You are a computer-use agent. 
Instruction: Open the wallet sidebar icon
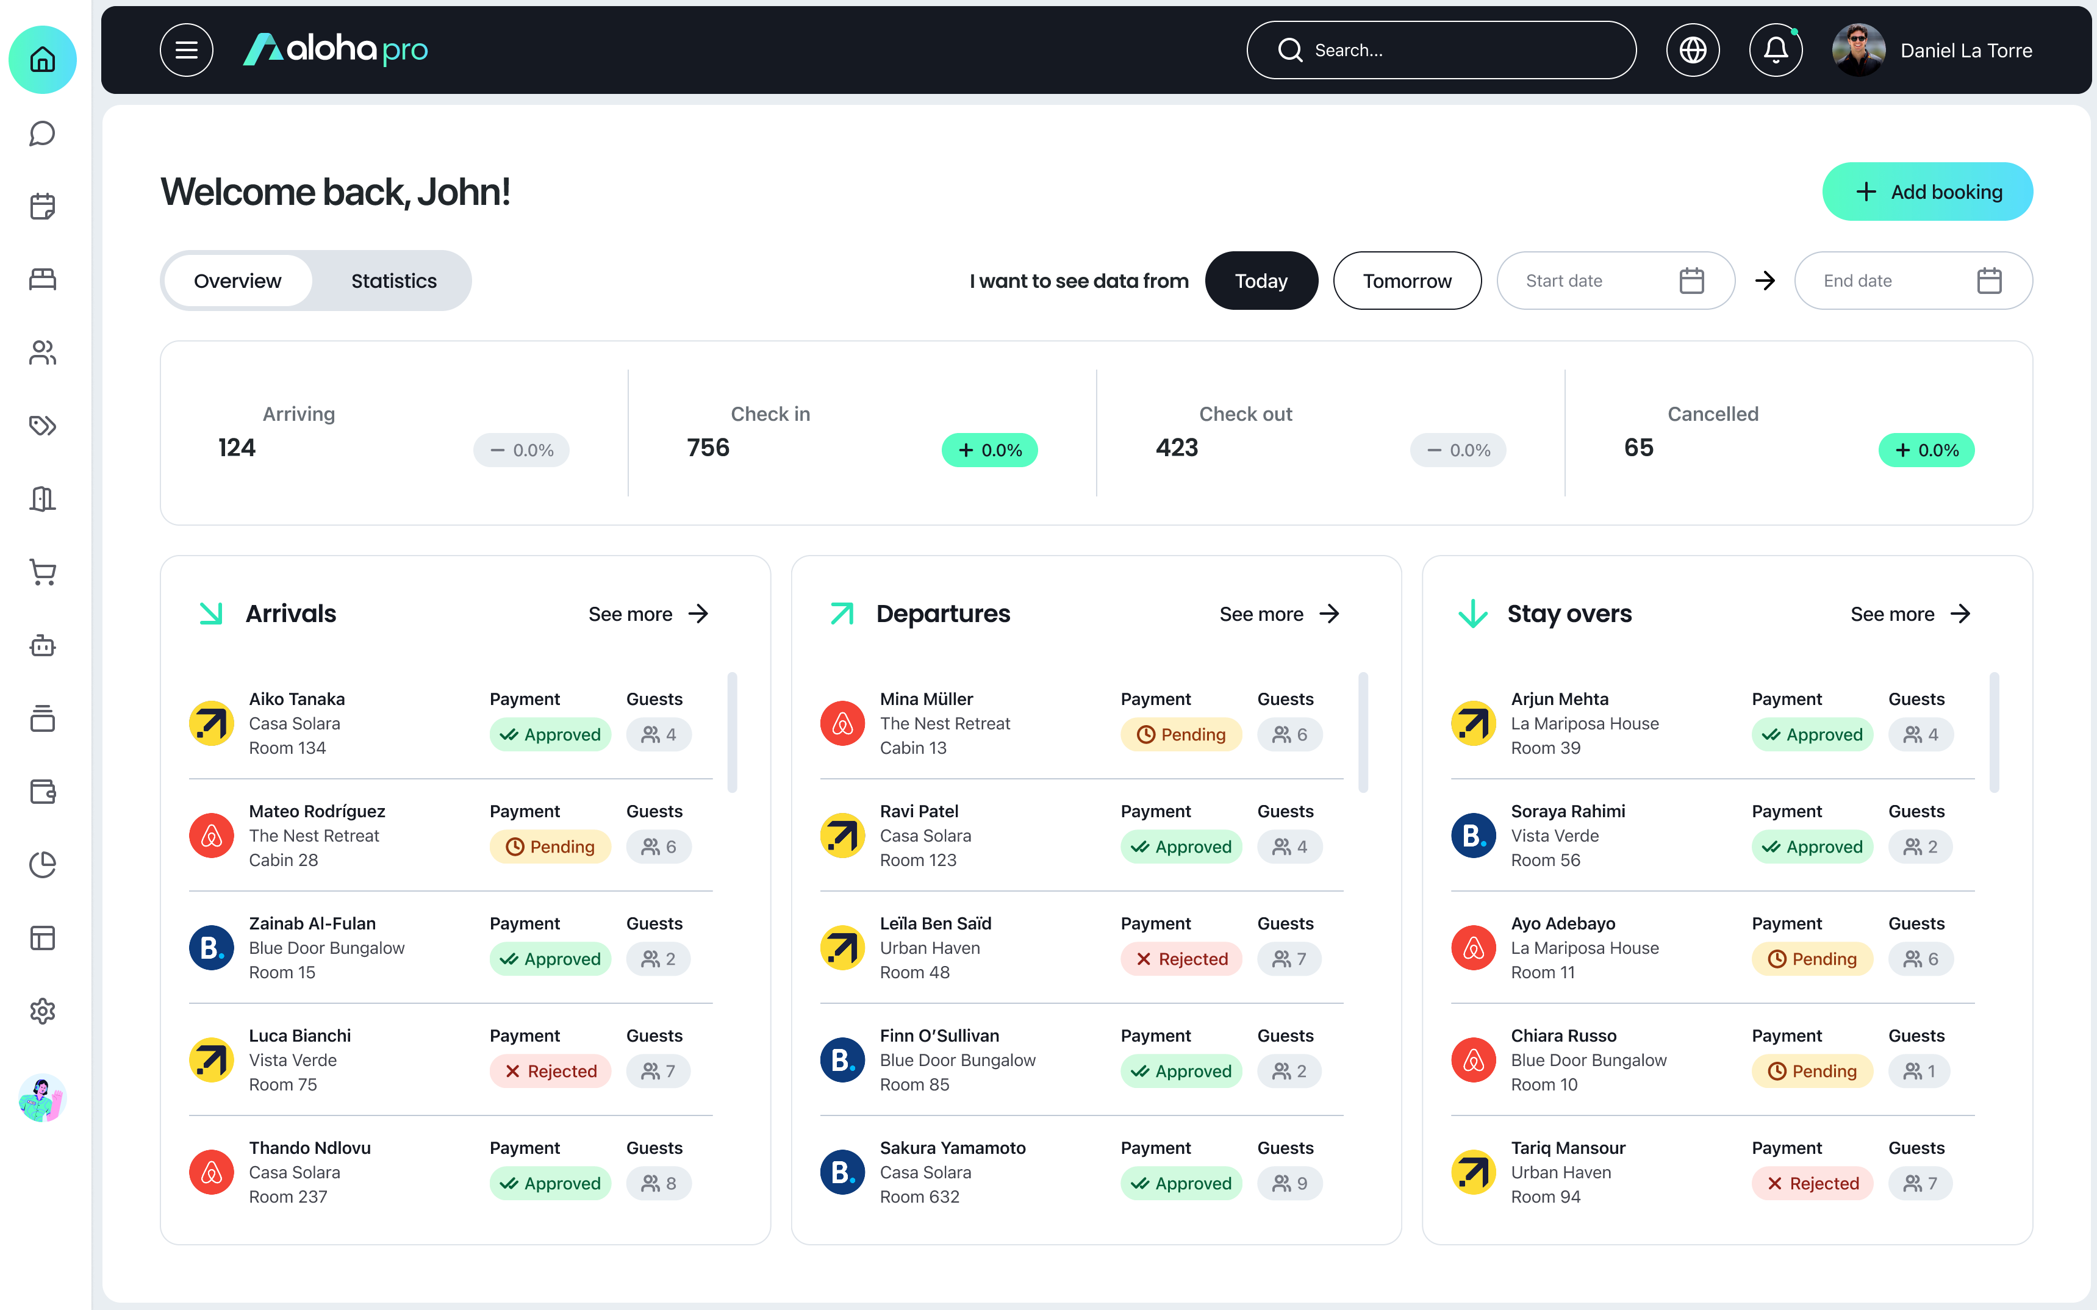43,792
